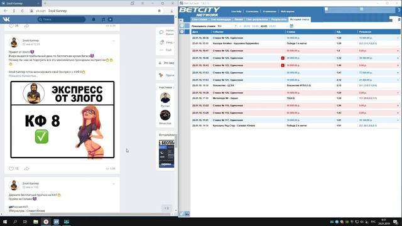This screenshot has height=226, width=402.
Task: Open the Показывать ставки dropdown
Action: 227,26
